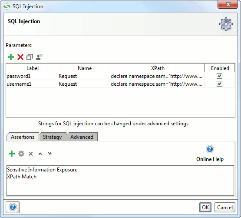Click the bottom-left help button

(13, 207)
